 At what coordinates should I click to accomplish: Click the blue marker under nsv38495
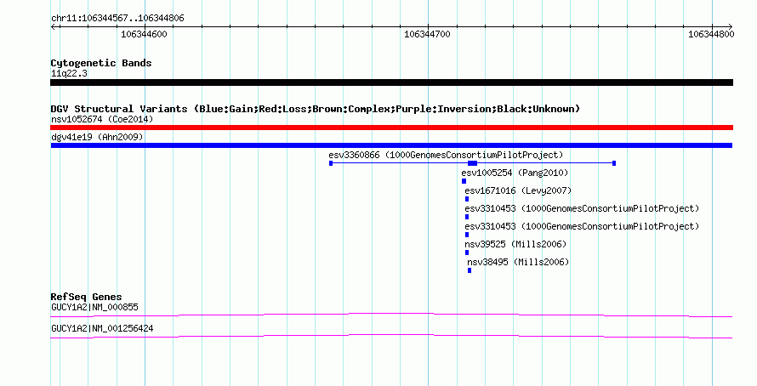pyautogui.click(x=470, y=270)
